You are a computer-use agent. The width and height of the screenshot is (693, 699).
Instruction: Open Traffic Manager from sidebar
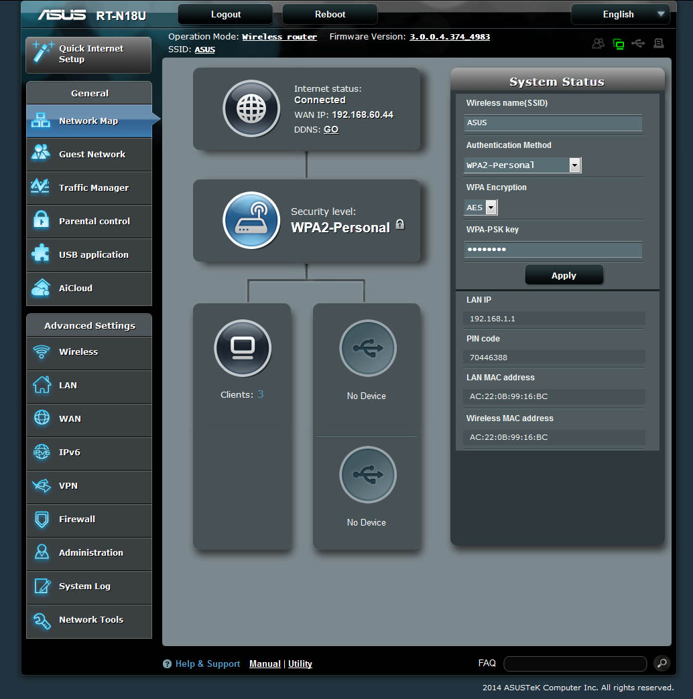89,187
